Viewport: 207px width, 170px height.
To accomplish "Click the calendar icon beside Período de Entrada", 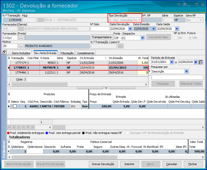I will tap(201, 62).
